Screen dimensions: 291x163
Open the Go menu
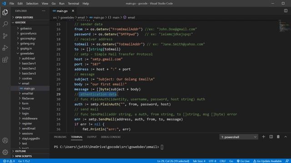[x=54, y=4]
